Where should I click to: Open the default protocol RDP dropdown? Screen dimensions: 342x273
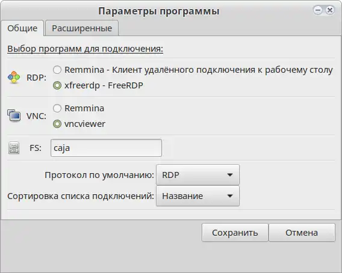197,175
